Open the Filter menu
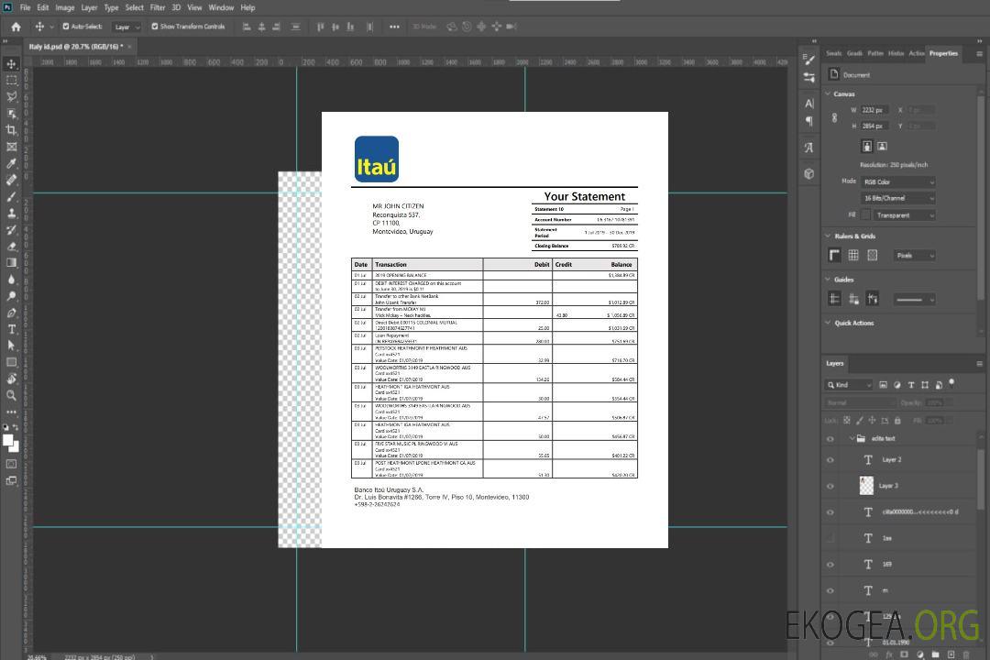This screenshot has height=660, width=990. 158,7
